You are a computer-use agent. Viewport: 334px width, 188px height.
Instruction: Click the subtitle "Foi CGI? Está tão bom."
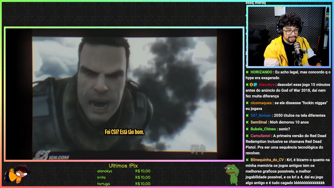click(x=124, y=132)
